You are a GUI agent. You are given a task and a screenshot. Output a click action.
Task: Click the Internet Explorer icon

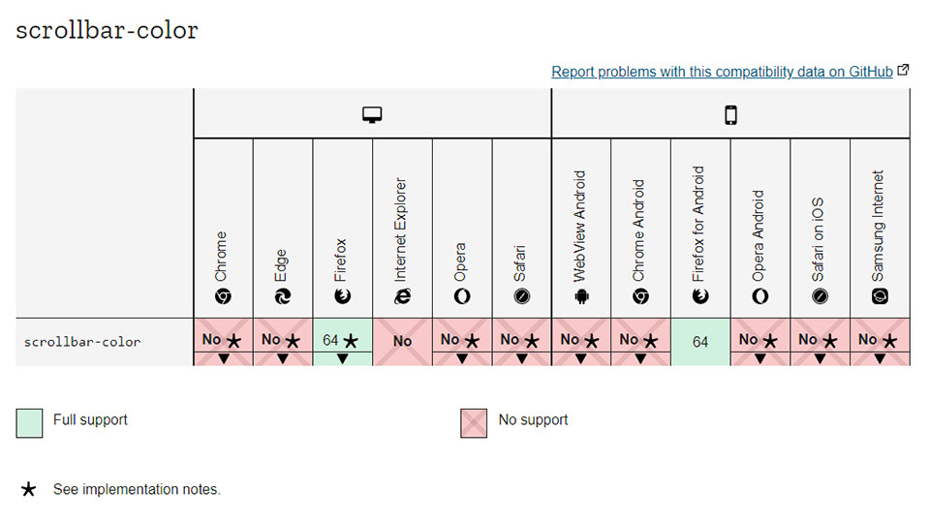click(x=402, y=295)
